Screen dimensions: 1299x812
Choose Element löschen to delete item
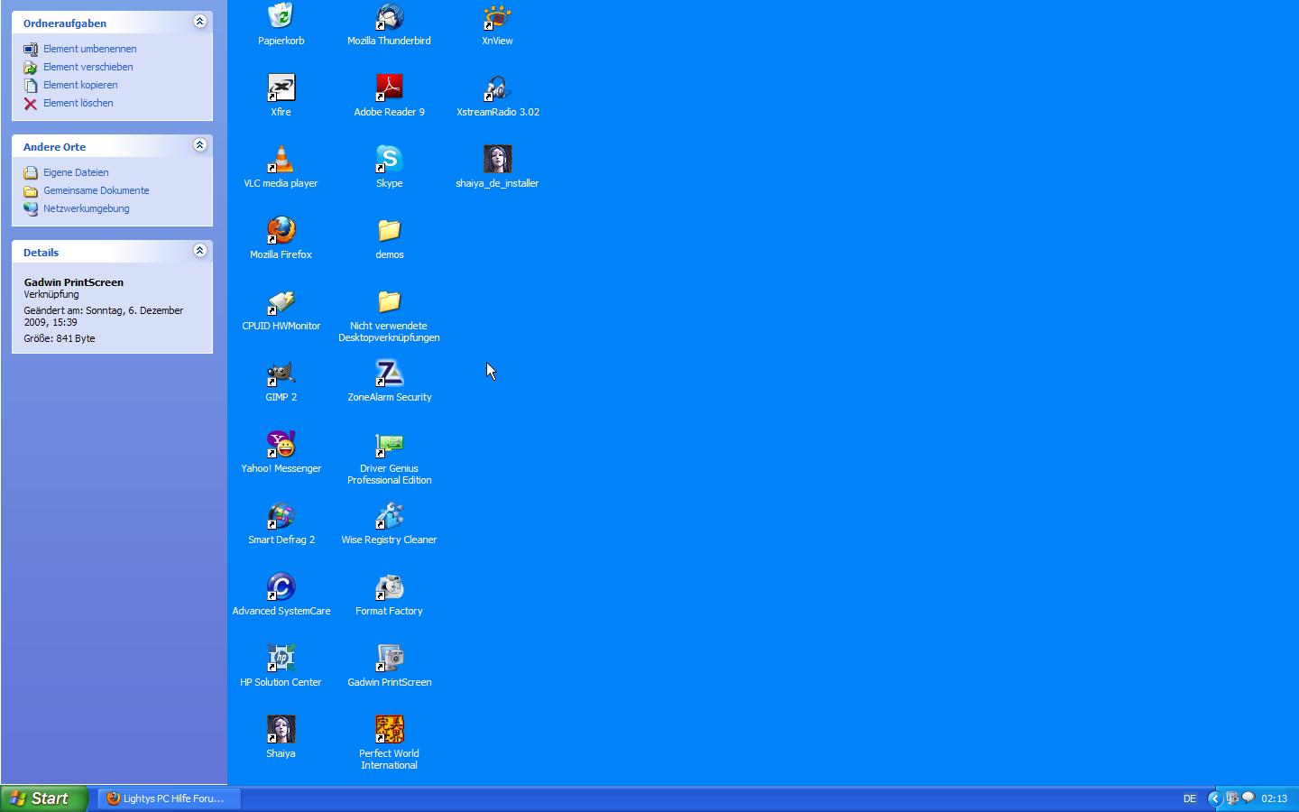78,103
